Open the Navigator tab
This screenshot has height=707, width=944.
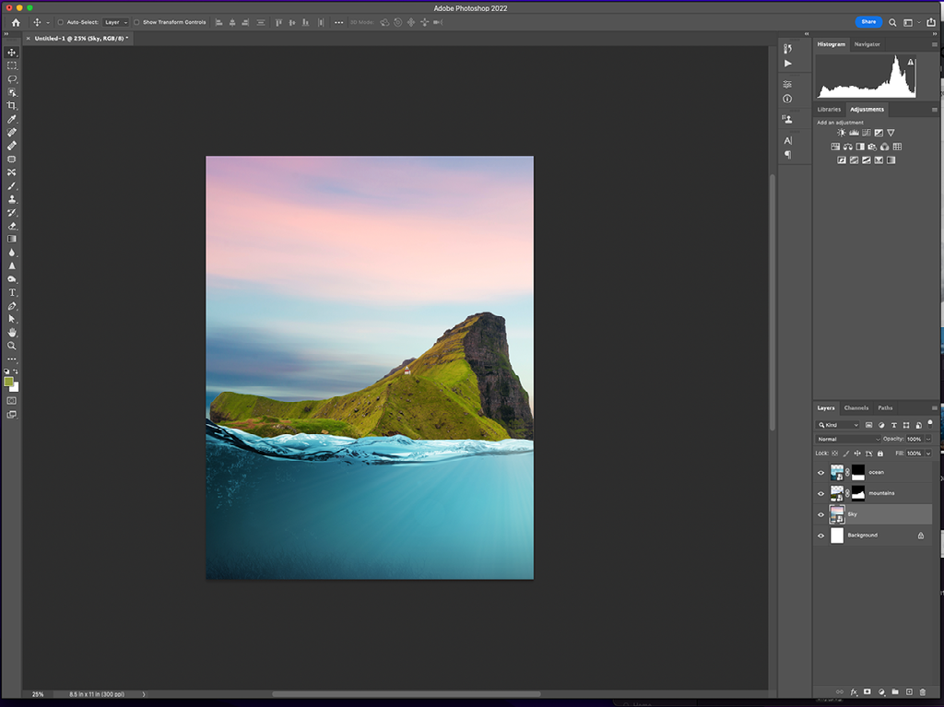pyautogui.click(x=867, y=44)
